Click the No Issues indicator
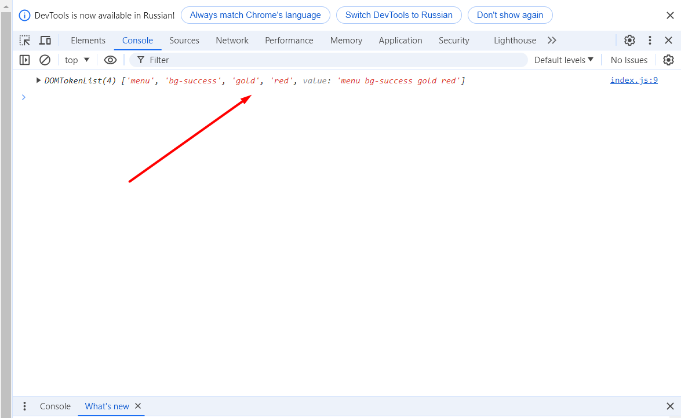The width and height of the screenshot is (681, 418). coord(629,60)
